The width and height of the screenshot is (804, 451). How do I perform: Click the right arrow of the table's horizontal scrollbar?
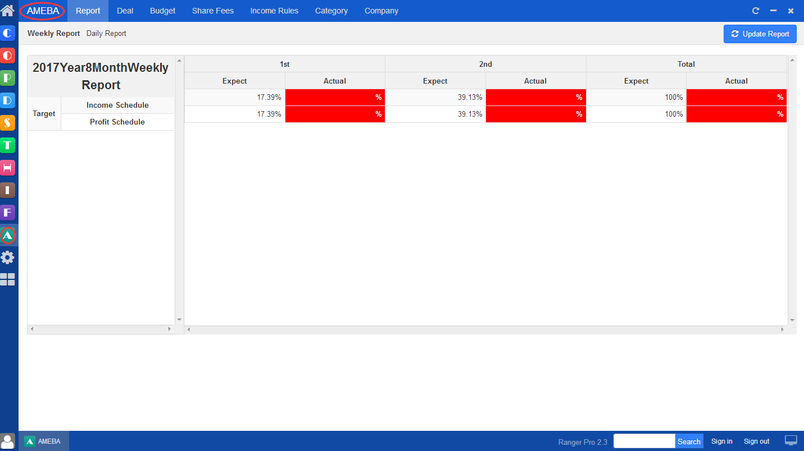coord(782,329)
